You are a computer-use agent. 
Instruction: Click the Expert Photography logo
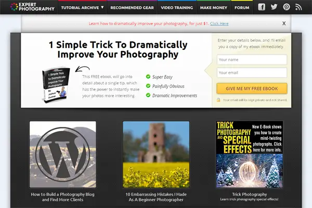coord(32,7)
